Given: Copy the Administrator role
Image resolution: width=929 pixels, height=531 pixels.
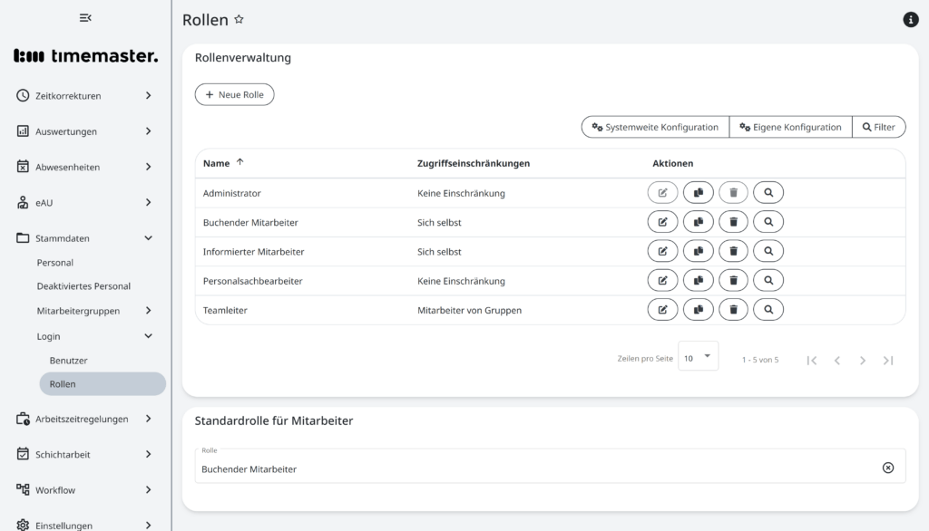Looking at the screenshot, I should pos(698,193).
